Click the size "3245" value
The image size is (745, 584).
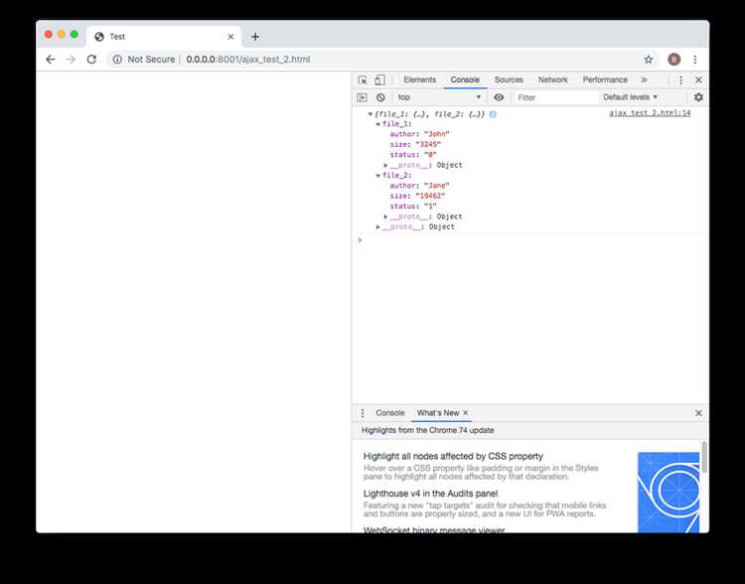click(x=428, y=144)
